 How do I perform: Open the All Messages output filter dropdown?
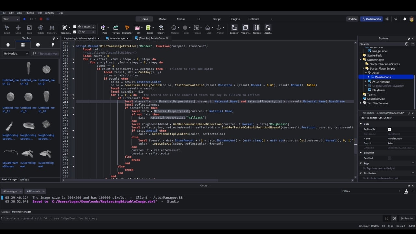point(12,191)
